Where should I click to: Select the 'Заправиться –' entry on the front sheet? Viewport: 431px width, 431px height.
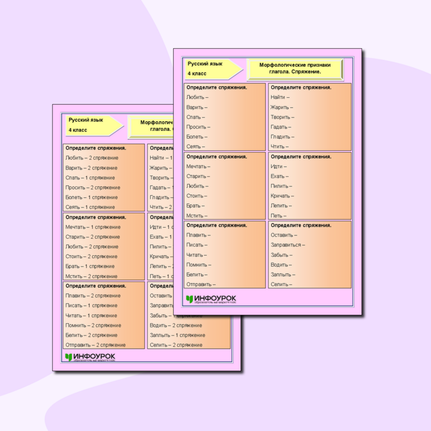287,245
